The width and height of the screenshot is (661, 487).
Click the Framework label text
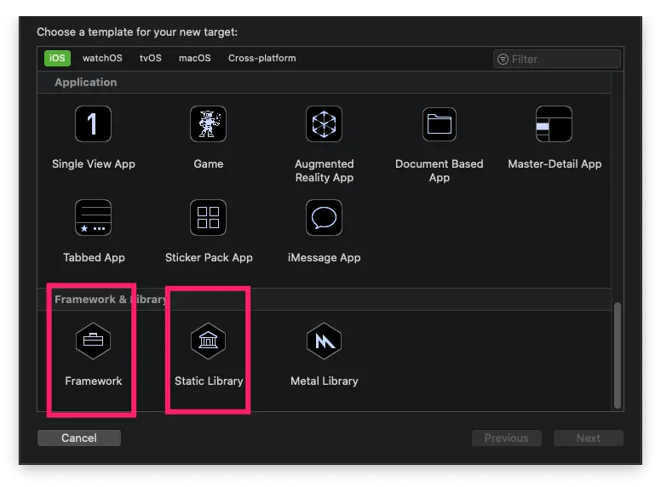click(x=94, y=381)
